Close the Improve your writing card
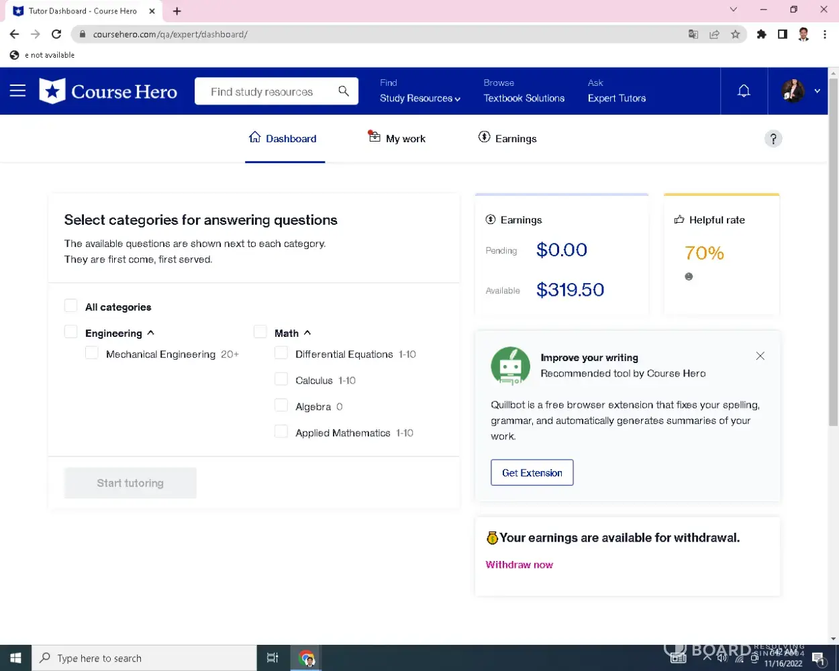839x671 pixels. tap(760, 356)
